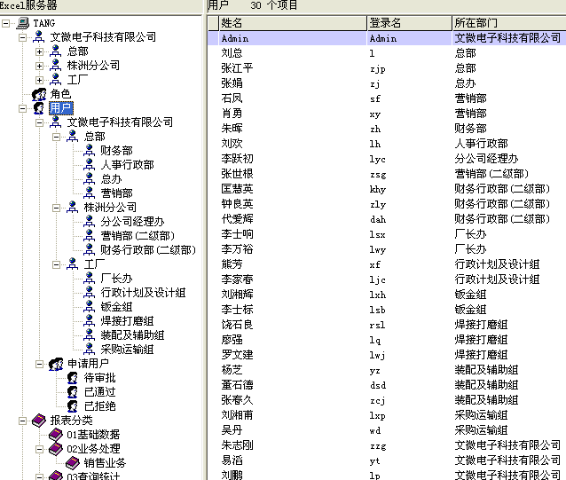Click the 已拒绝 rejected user icon

click(73, 406)
